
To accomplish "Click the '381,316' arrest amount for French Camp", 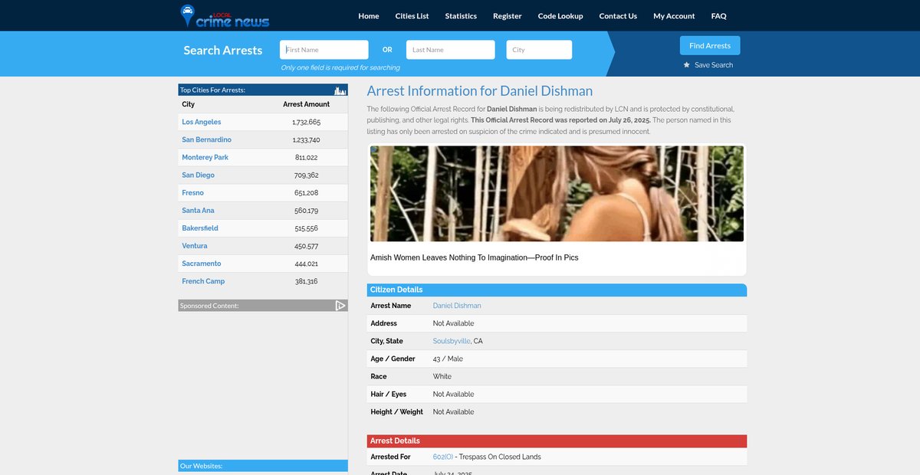I will point(307,280).
